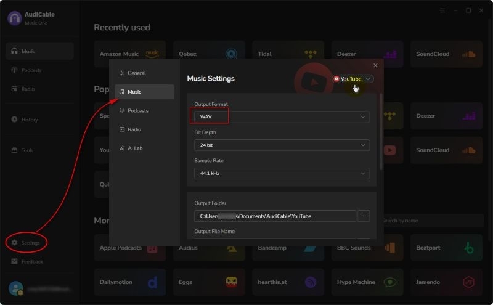The height and width of the screenshot is (305, 493).
Task: Click the sidebar Tools briefcase icon
Action: pos(14,150)
